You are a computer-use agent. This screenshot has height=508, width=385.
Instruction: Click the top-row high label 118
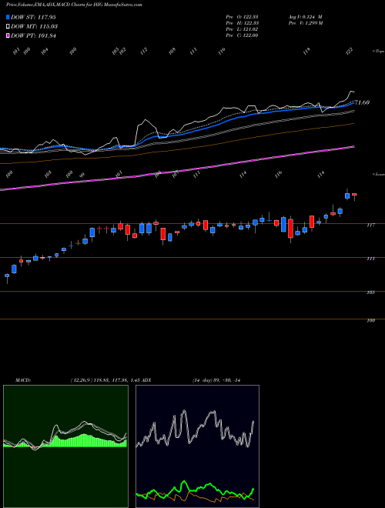pyautogui.click(x=306, y=52)
